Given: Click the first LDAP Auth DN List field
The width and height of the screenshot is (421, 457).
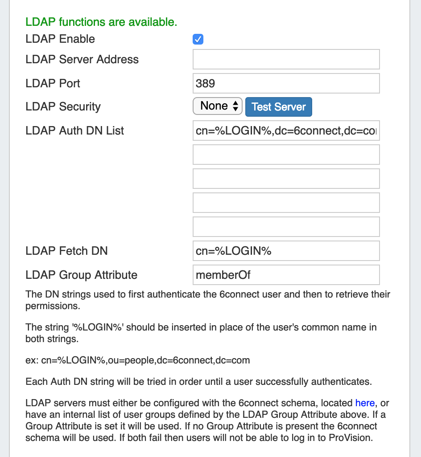Looking at the screenshot, I should point(286,131).
